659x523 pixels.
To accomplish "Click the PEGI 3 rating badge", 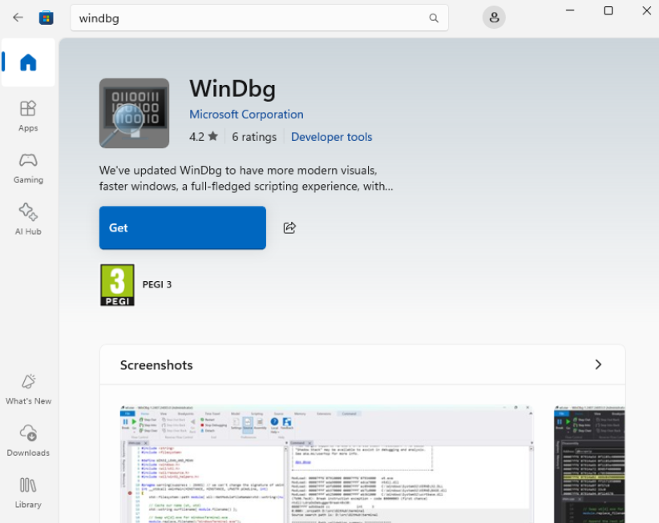I will pos(117,285).
